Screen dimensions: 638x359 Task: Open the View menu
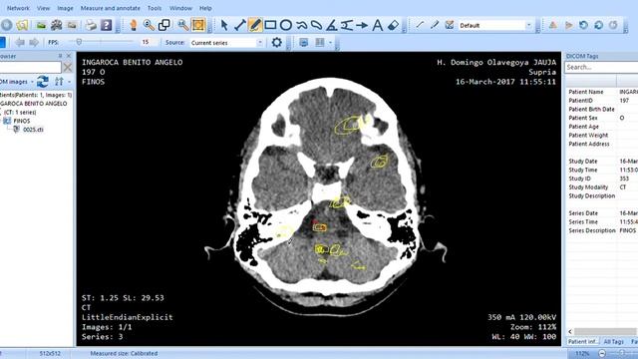tap(43, 8)
